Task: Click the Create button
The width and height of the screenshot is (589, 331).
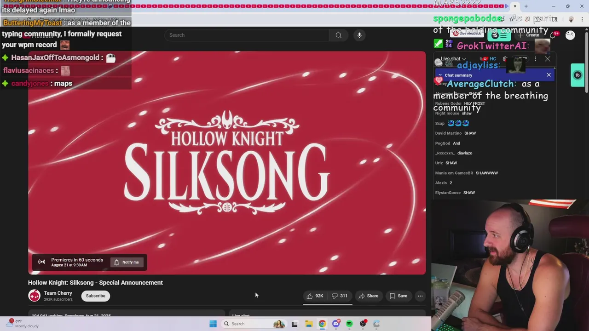Action: [528, 35]
